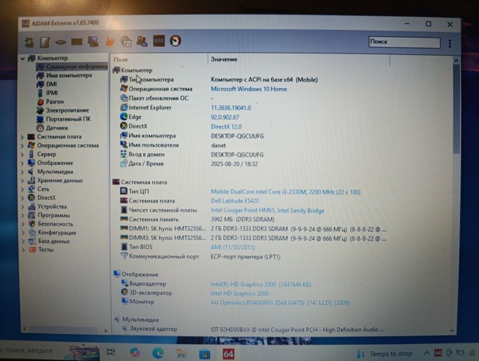Screen dimensions: 479x361
Task: Open Microsoft Store from the taskbar
Action: pyautogui.click(x=204, y=354)
